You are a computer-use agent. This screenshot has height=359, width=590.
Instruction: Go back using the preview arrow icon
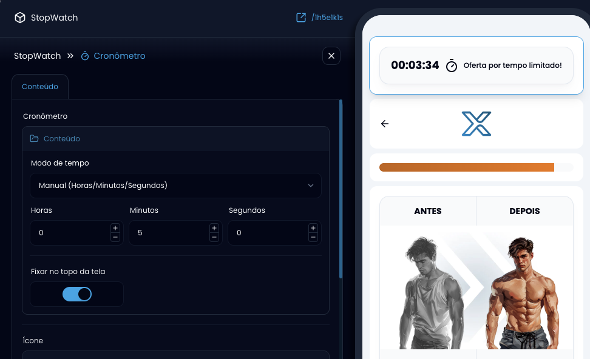click(385, 124)
